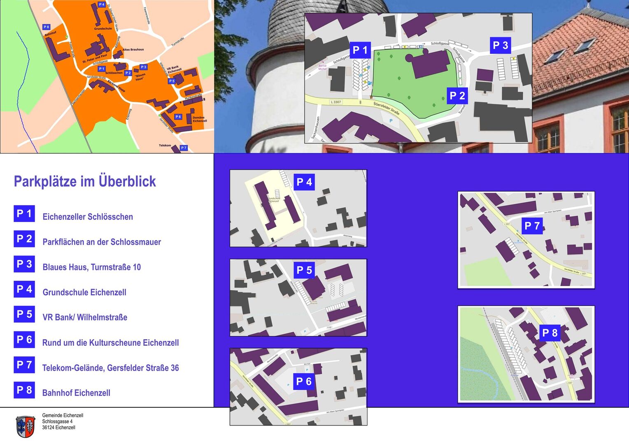Click the Eichenzeller Schlösschen legend text
Image resolution: width=629 pixels, height=444 pixels.
88,217
